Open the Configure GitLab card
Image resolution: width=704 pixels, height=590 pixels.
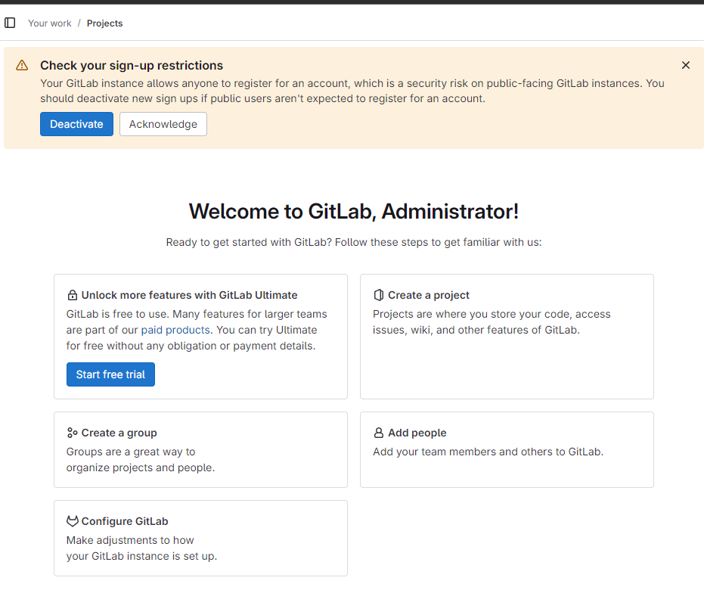click(200, 538)
